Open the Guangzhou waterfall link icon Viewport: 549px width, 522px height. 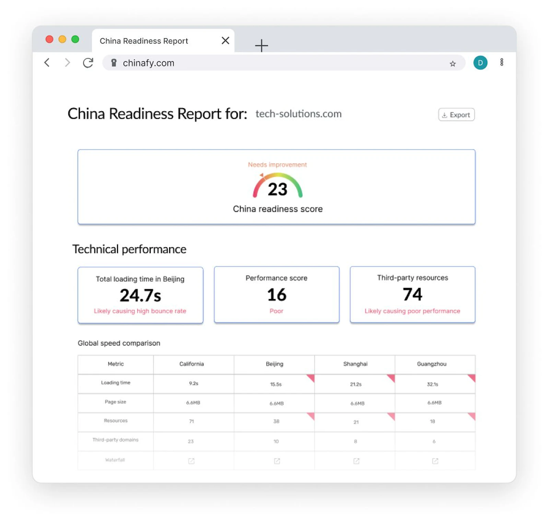435,461
